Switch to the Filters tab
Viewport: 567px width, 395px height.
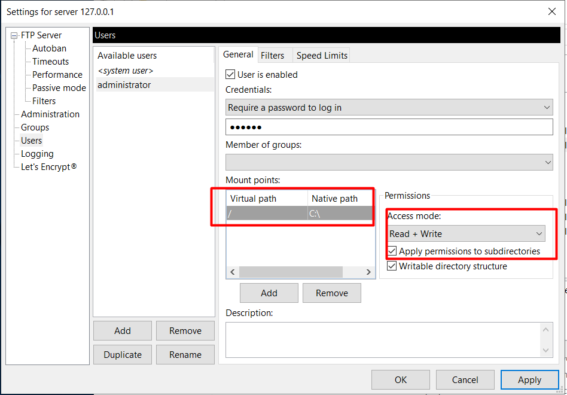(272, 55)
